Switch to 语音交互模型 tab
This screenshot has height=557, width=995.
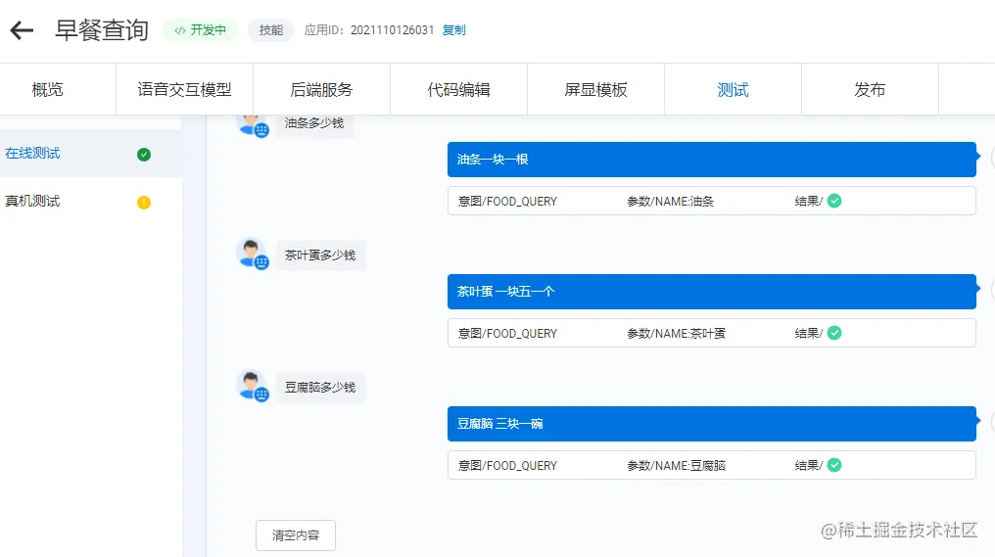coord(185,89)
